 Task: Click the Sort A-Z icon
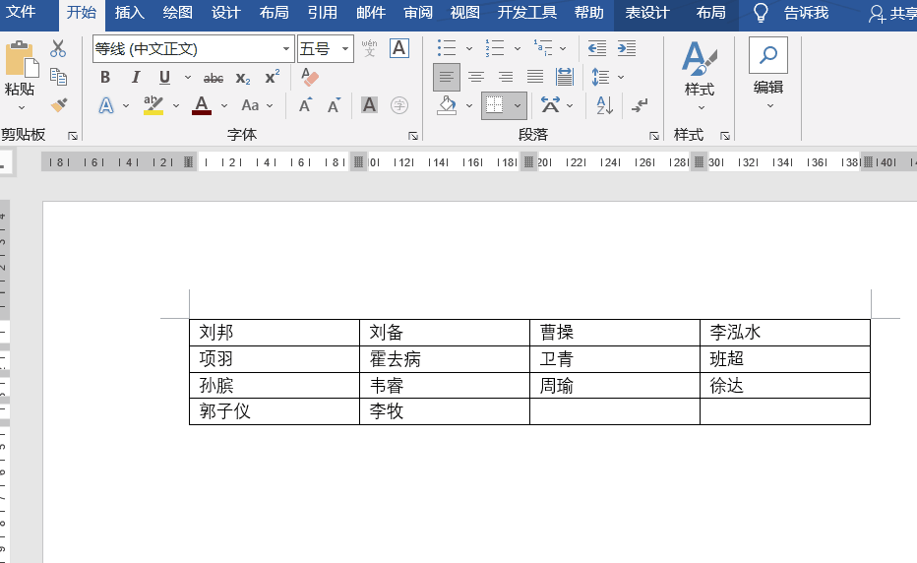click(x=604, y=106)
